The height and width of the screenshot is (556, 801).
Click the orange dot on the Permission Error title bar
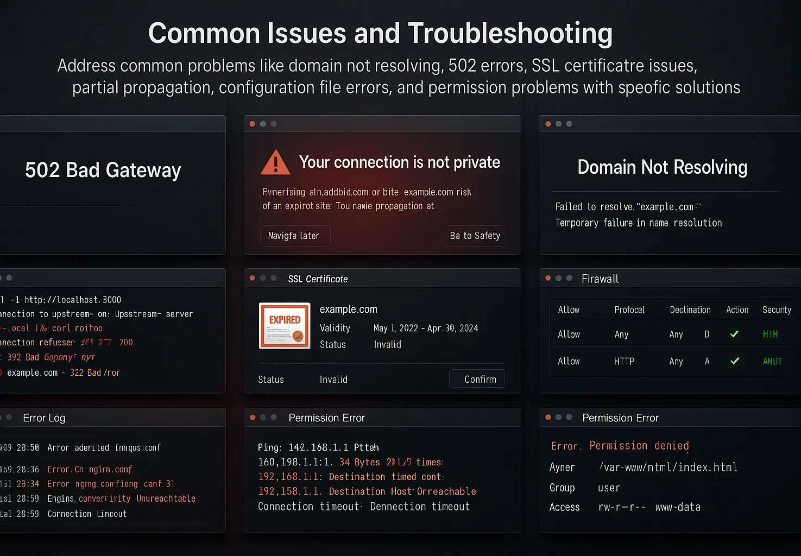[x=547, y=417]
